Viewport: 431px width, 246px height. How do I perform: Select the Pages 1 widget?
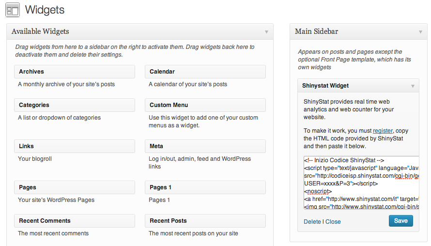pos(205,187)
